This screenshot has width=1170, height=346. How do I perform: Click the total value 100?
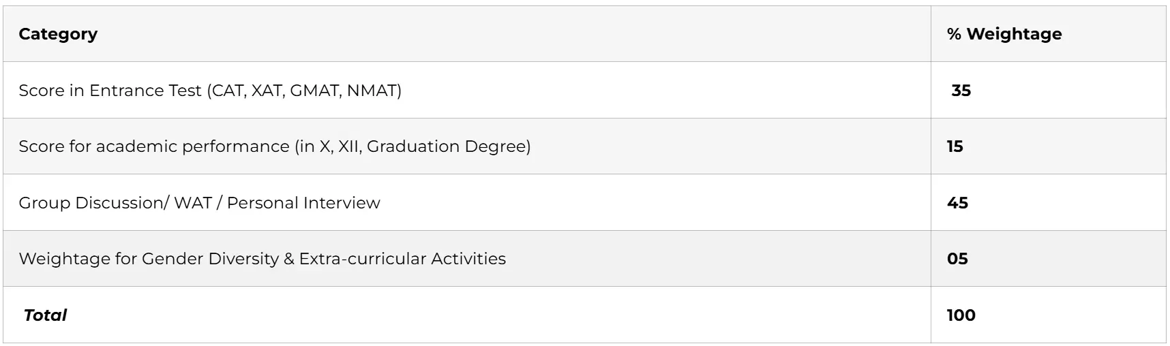(x=961, y=315)
